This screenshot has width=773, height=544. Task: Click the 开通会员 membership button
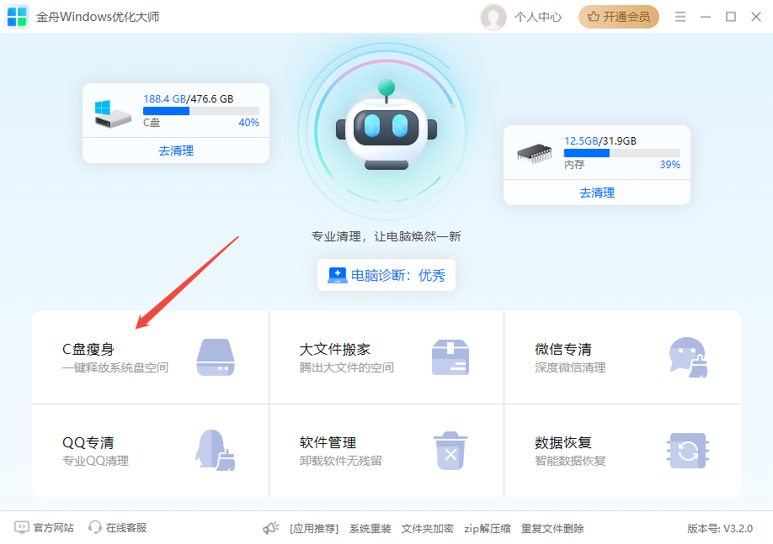click(619, 17)
